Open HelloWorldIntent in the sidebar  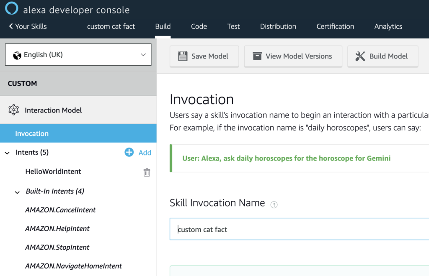53,171
